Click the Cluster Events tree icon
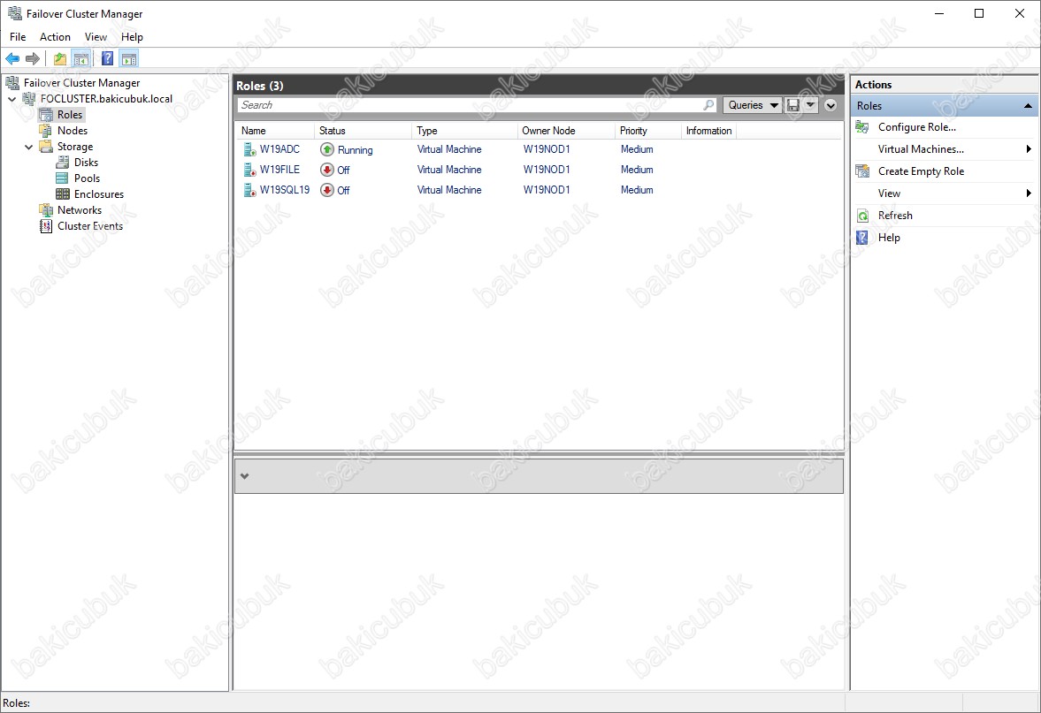Screen dimensions: 1041x713 46,226
